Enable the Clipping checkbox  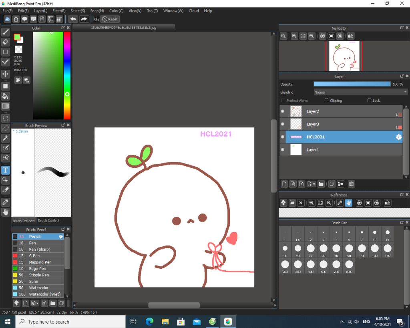coord(326,101)
